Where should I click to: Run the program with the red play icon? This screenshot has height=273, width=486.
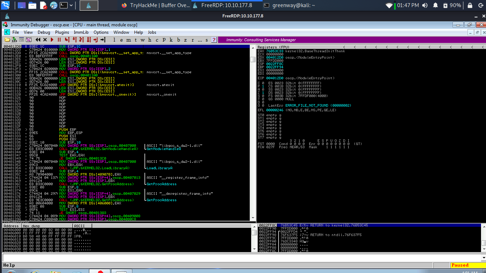point(52,40)
